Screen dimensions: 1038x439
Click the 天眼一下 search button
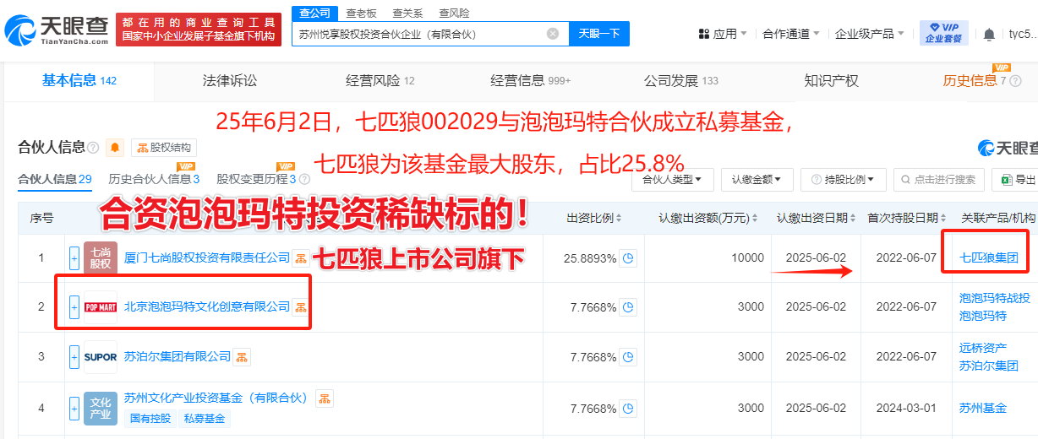pyautogui.click(x=599, y=34)
